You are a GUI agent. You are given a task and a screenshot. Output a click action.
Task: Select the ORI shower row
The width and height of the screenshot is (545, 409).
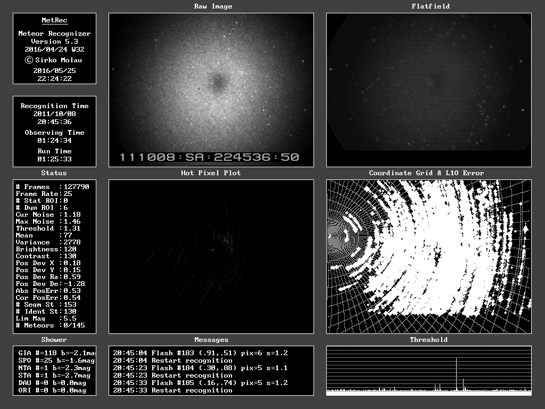(x=52, y=390)
